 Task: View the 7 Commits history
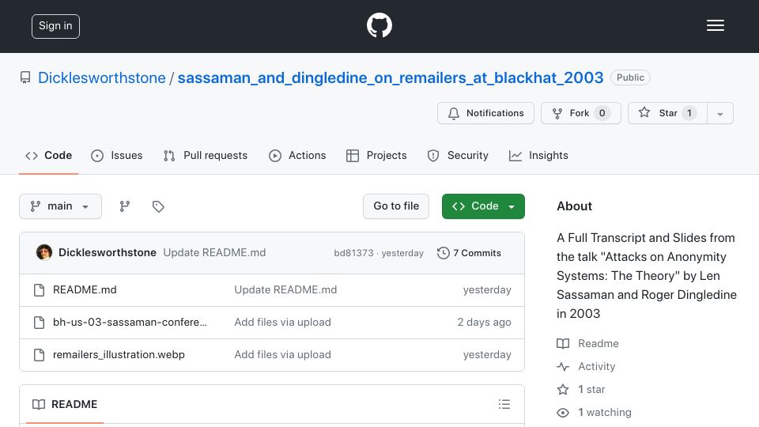[469, 253]
